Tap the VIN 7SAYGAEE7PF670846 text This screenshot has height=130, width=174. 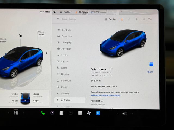[104, 86]
